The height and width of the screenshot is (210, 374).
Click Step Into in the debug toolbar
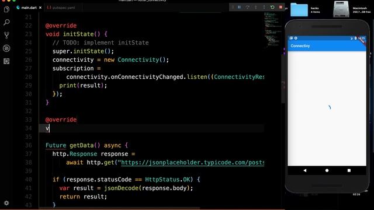tap(256, 7)
